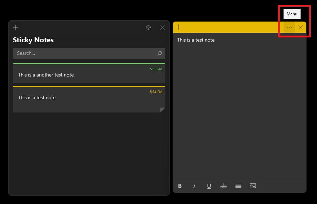Open the "This is a another test note." card
Viewport: 317px width, 204px height.
89,73
